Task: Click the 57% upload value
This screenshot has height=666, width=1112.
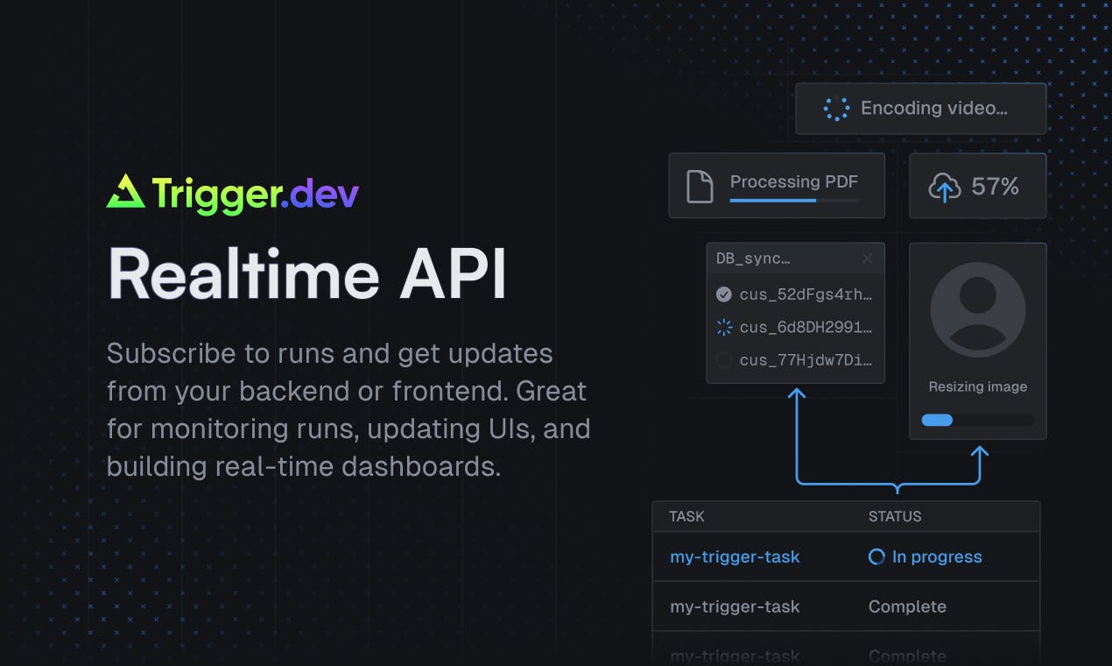Action: tap(996, 187)
